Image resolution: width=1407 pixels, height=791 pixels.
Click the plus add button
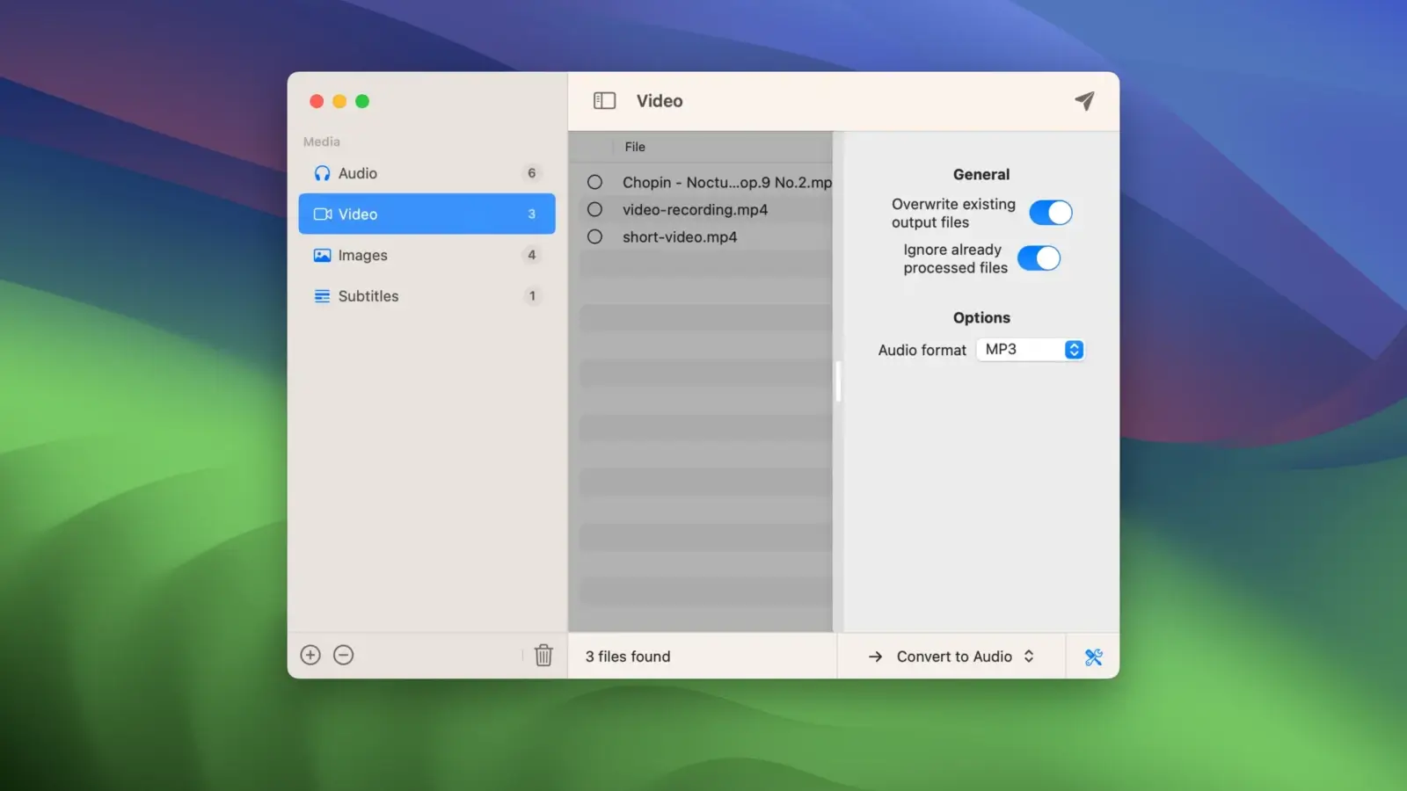point(310,655)
